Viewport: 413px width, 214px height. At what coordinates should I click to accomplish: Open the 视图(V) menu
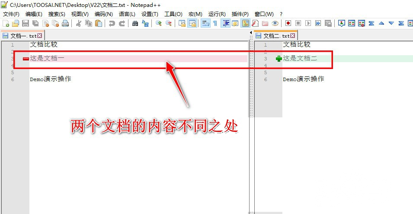[80, 14]
